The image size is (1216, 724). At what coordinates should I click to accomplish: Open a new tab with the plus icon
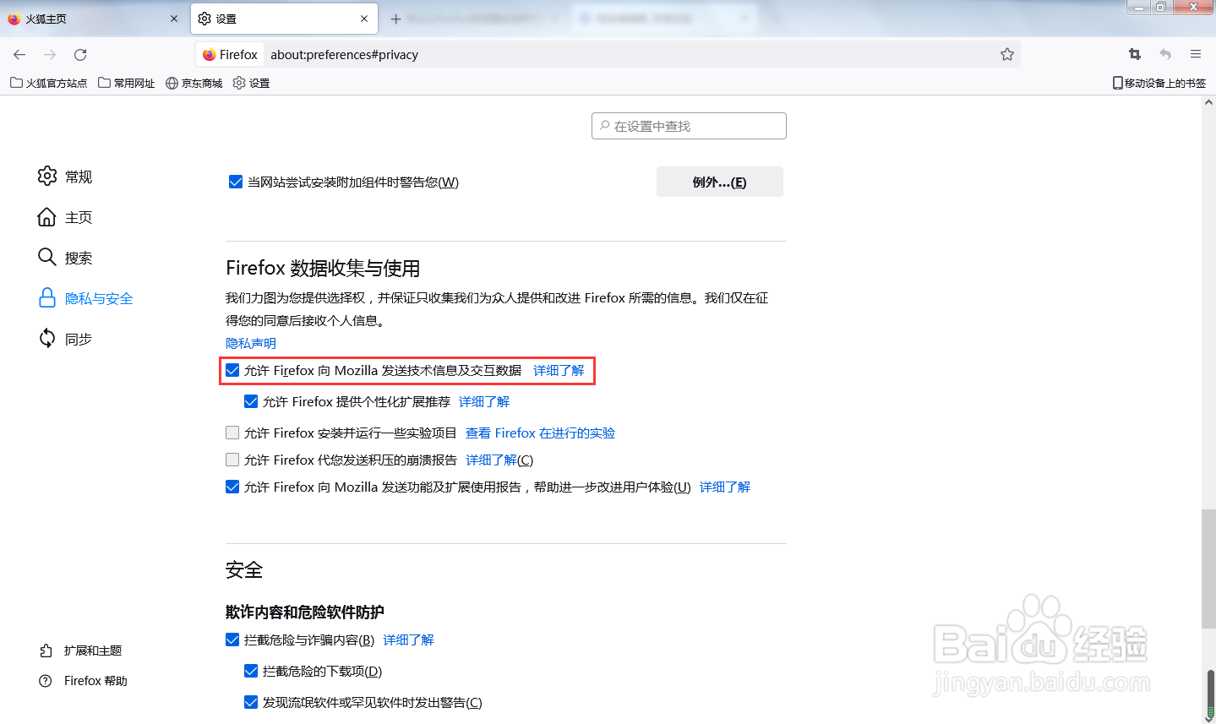395,19
